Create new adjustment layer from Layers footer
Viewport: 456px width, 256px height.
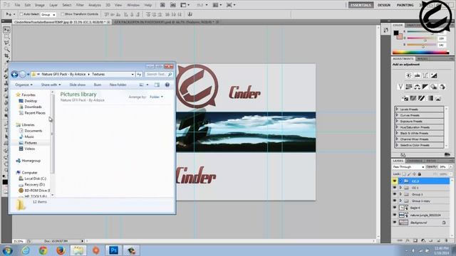tap(423, 240)
